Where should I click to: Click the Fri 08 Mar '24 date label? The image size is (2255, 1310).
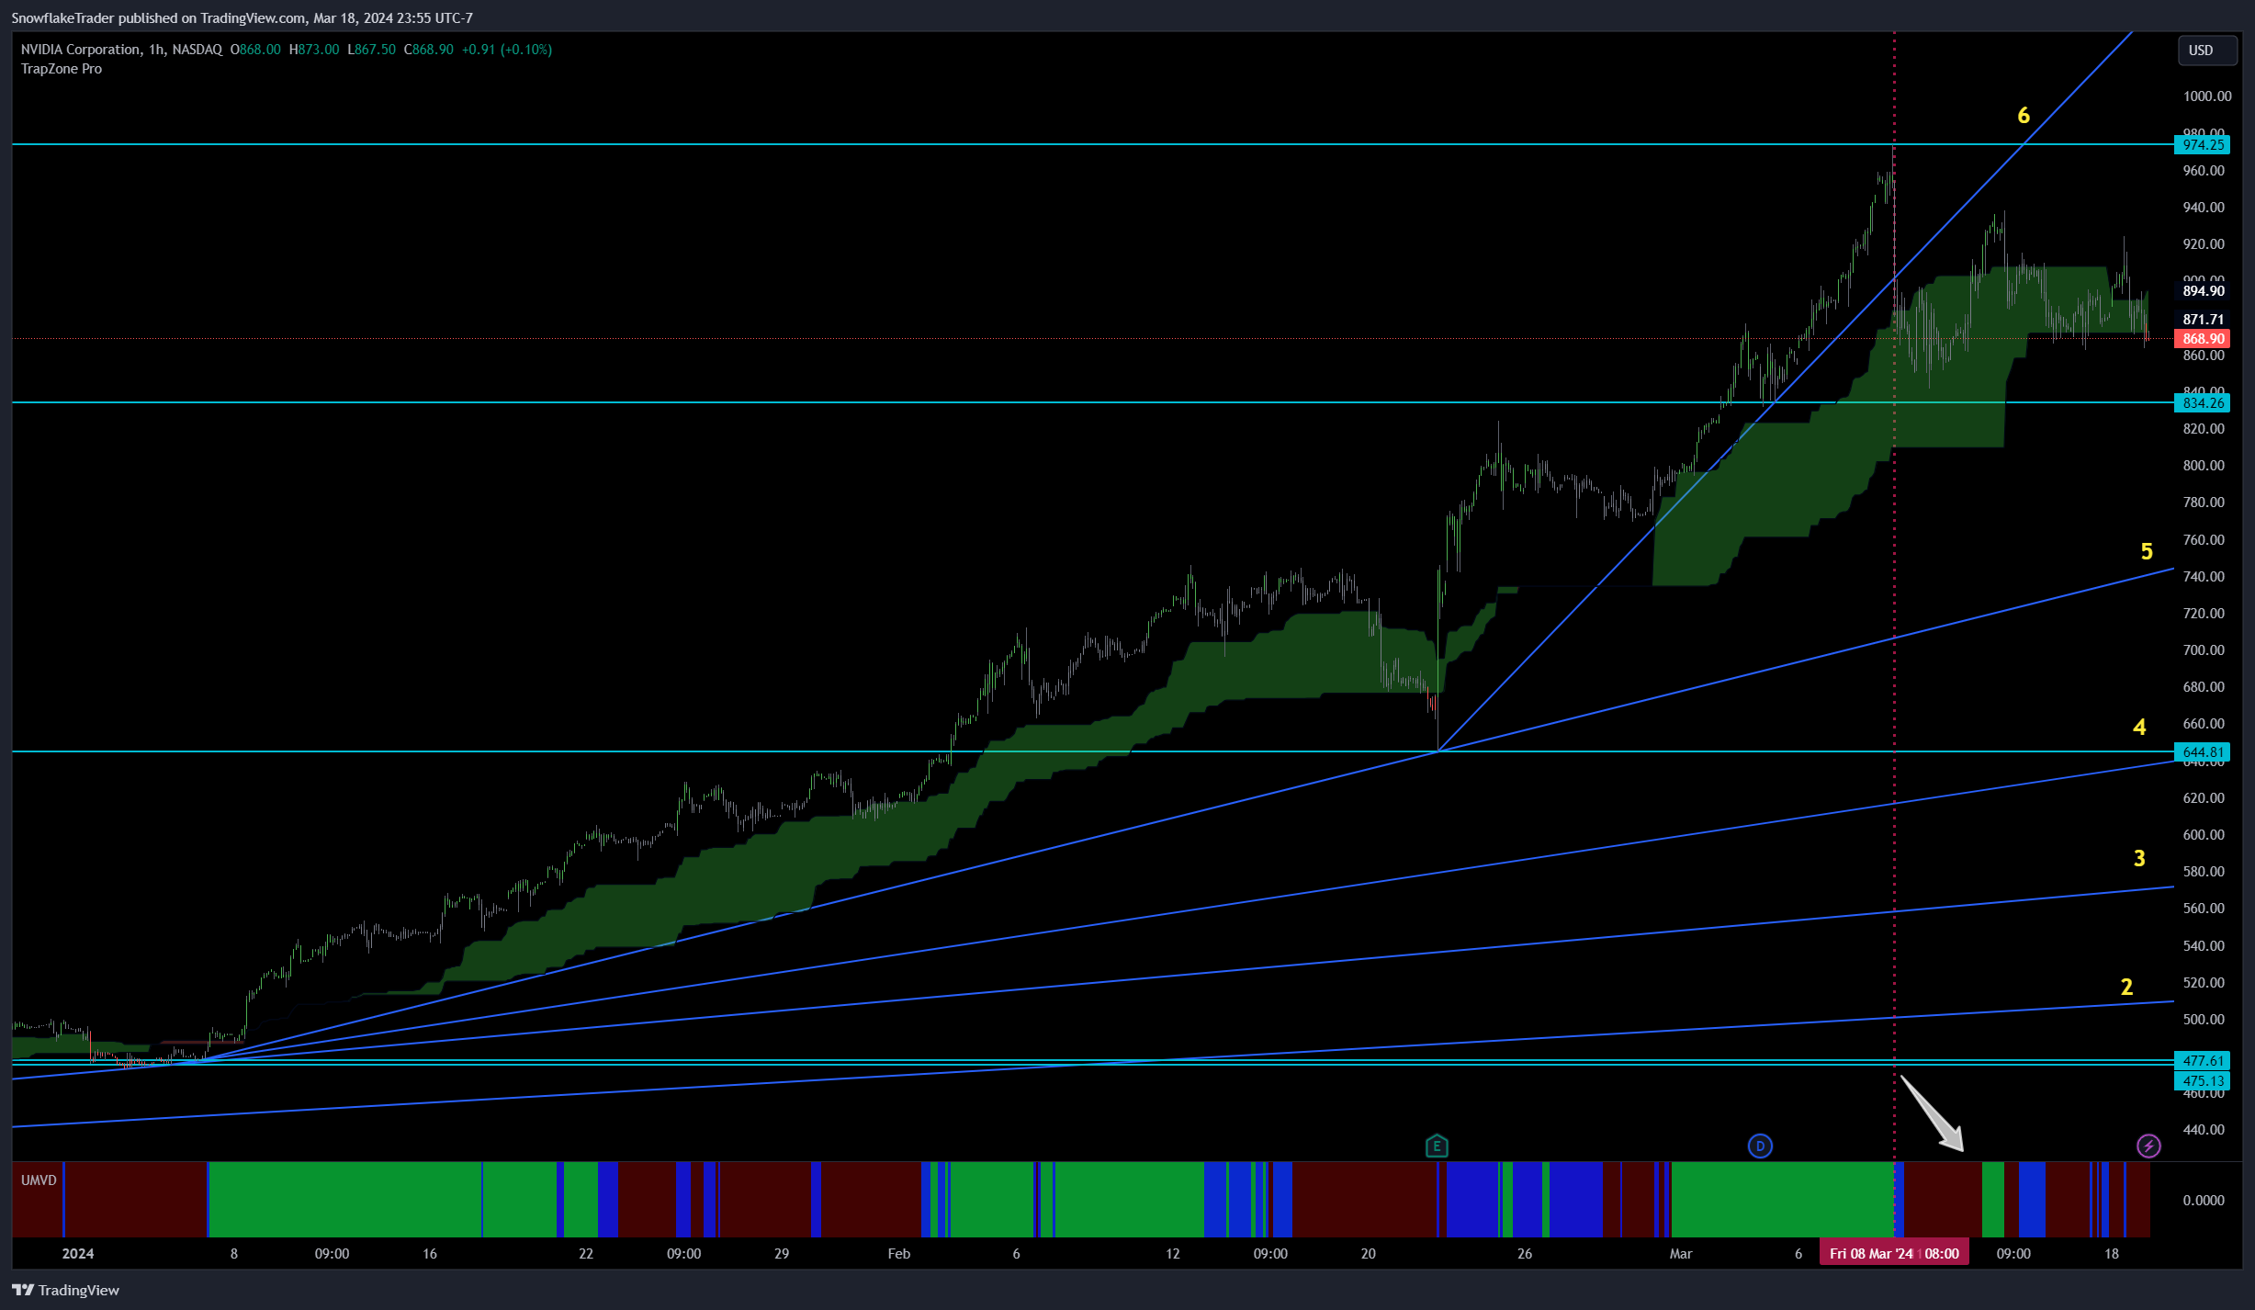click(1894, 1253)
